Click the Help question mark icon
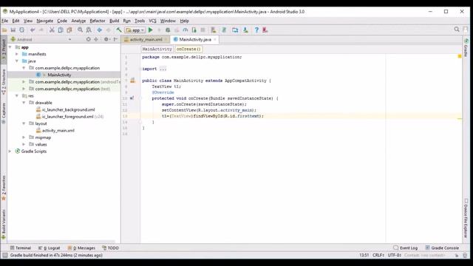Image resolution: width=473 pixels, height=266 pixels. point(256,30)
